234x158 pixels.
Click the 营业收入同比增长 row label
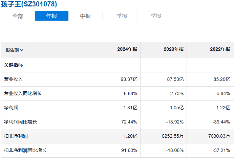(23, 93)
